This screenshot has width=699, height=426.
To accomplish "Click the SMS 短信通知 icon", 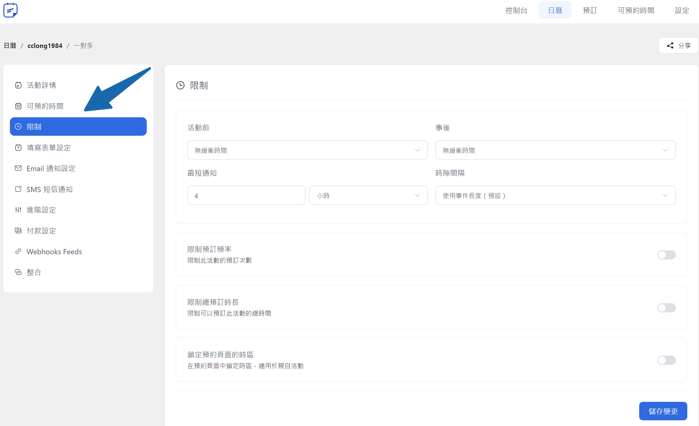I will [x=18, y=189].
